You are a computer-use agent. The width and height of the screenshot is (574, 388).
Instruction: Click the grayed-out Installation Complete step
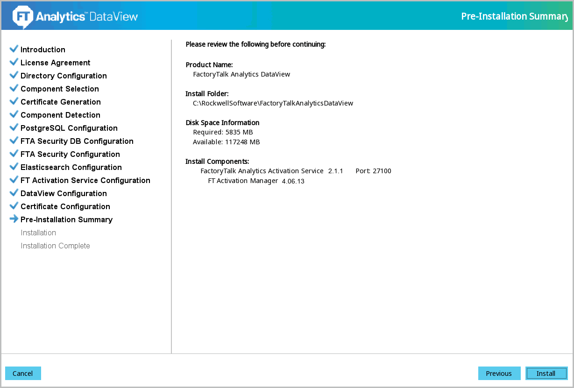[x=55, y=246]
